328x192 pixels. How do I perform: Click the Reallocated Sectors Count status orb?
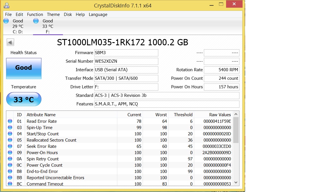click(10, 140)
